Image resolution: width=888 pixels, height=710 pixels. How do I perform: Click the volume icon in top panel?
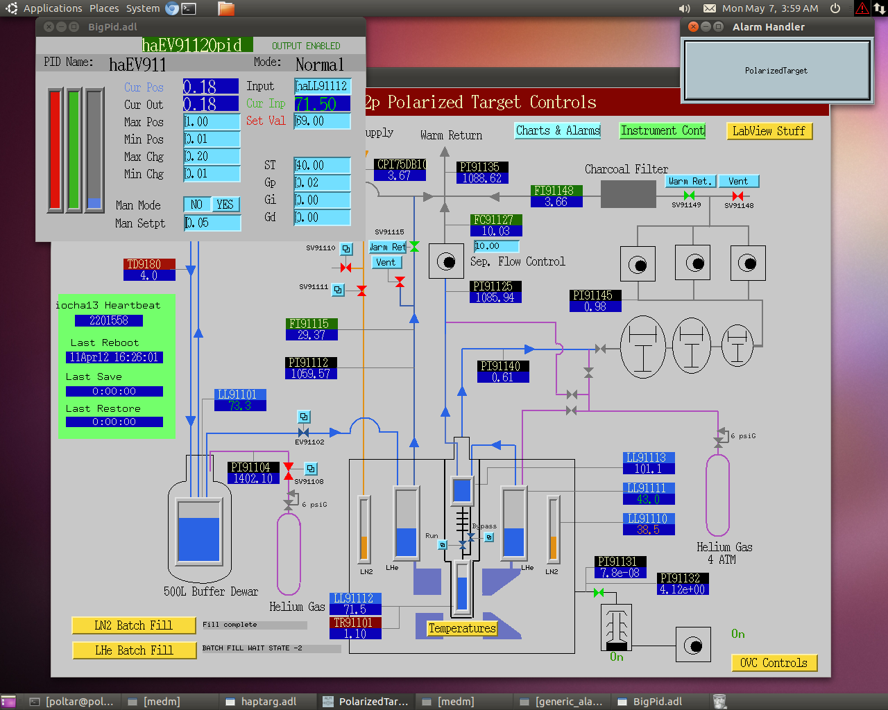tap(684, 8)
